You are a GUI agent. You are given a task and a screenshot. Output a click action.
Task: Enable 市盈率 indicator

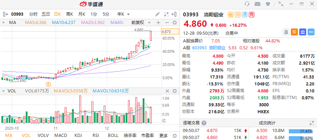tap(148, 135)
